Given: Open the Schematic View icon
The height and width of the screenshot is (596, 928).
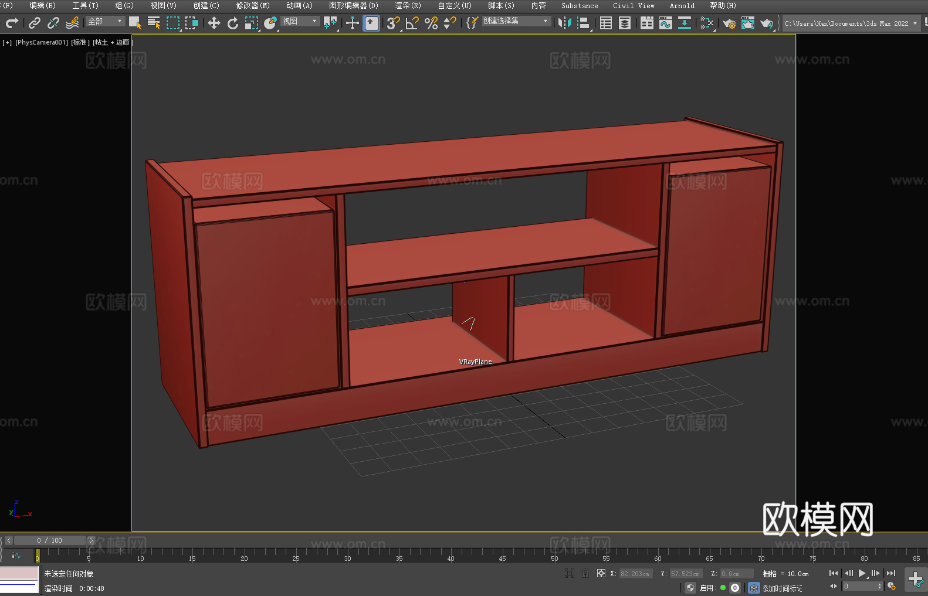Looking at the screenshot, I should [707, 23].
